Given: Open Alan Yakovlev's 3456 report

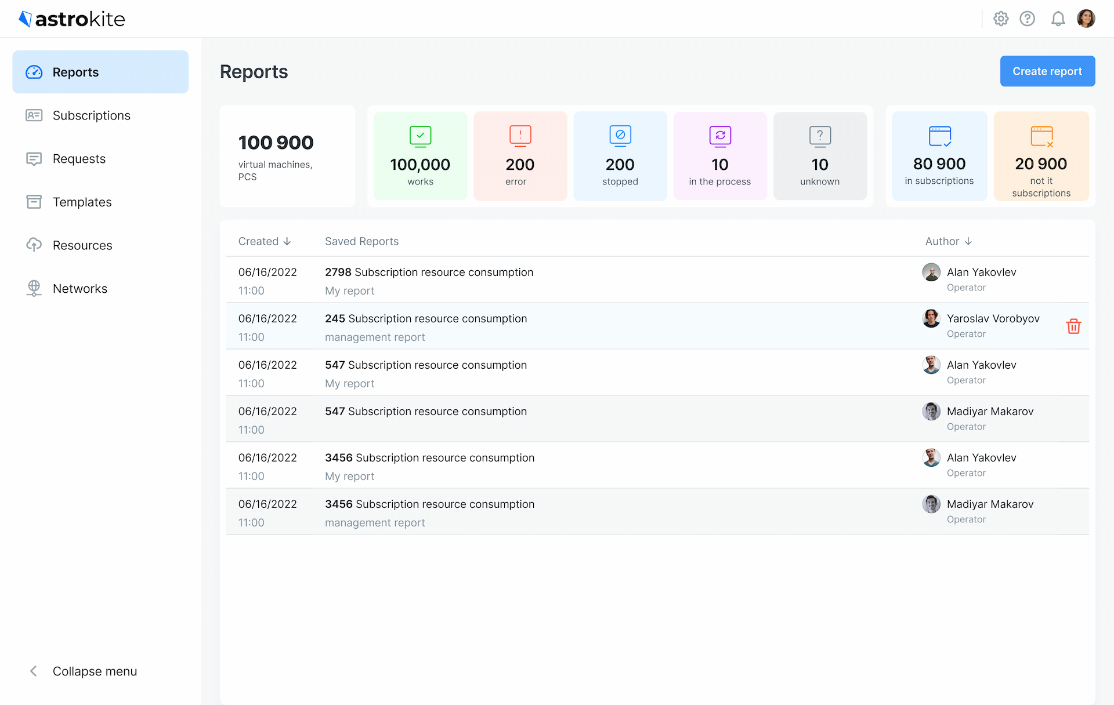Looking at the screenshot, I should pyautogui.click(x=657, y=466).
